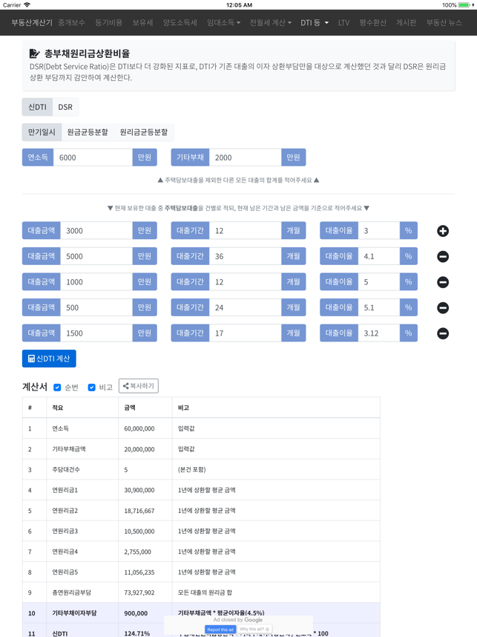This screenshot has height=637, width=477.
Task: Click the 부동산계산기 brand link
Action: click(32, 23)
